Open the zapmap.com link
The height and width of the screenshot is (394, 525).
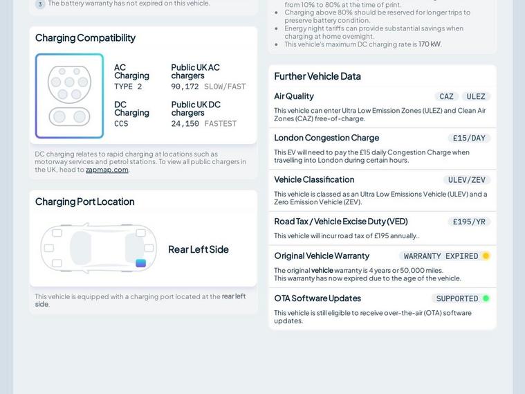click(x=107, y=170)
